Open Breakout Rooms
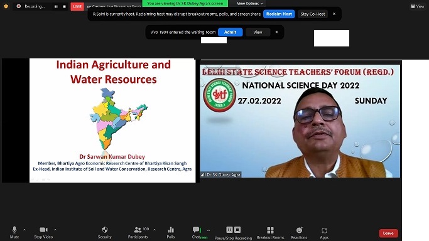Viewport: 429px width, 241px height. pyautogui.click(x=270, y=233)
